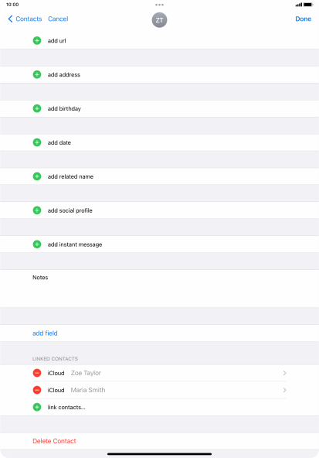Tap the green plus beside add social profile
The height and width of the screenshot is (458, 319).
(x=37, y=210)
